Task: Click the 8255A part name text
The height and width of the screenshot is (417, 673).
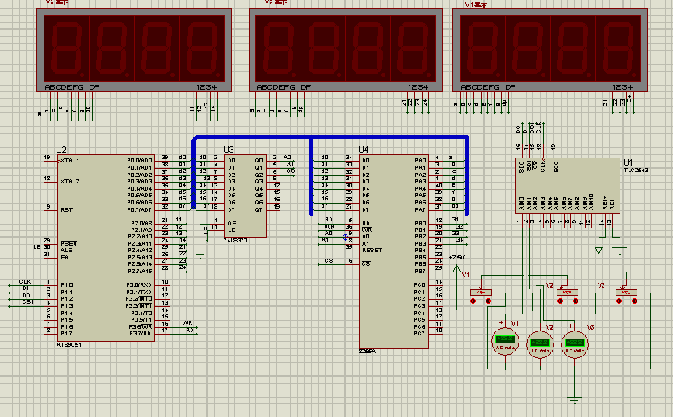Action: click(x=367, y=352)
